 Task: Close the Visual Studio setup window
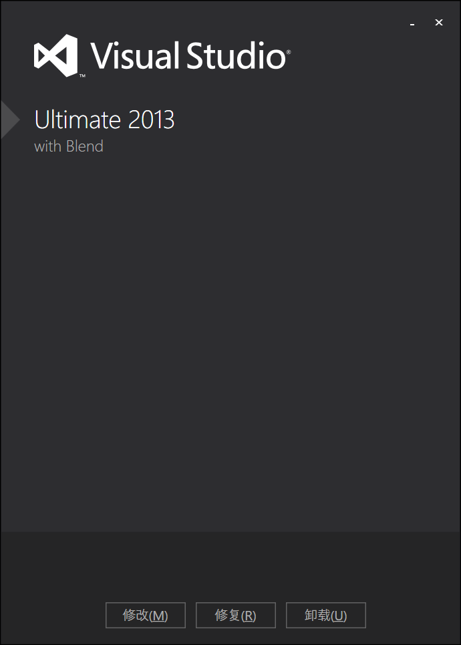(x=439, y=23)
